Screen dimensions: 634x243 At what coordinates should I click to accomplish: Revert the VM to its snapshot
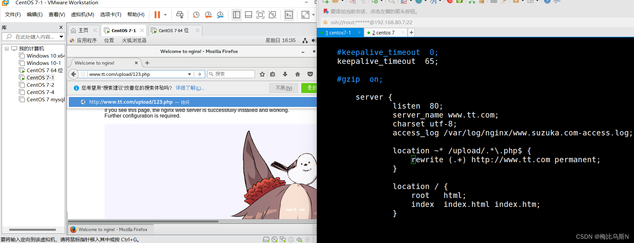pyautogui.click(x=208, y=15)
